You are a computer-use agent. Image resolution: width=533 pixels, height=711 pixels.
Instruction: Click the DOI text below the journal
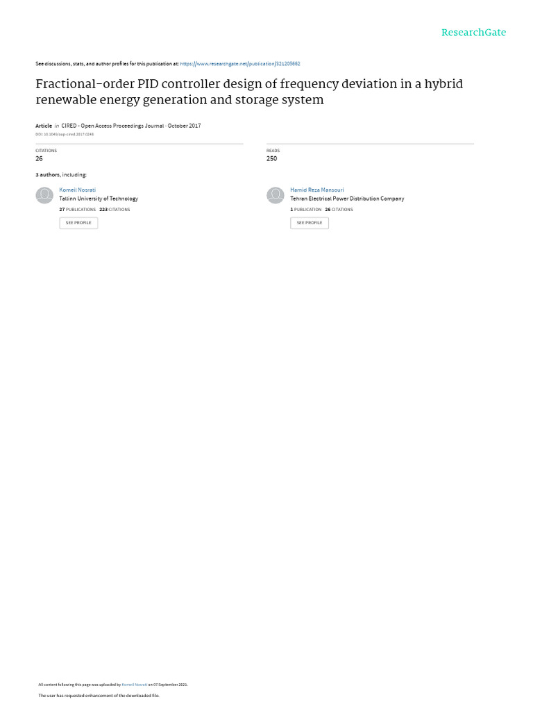65,134
